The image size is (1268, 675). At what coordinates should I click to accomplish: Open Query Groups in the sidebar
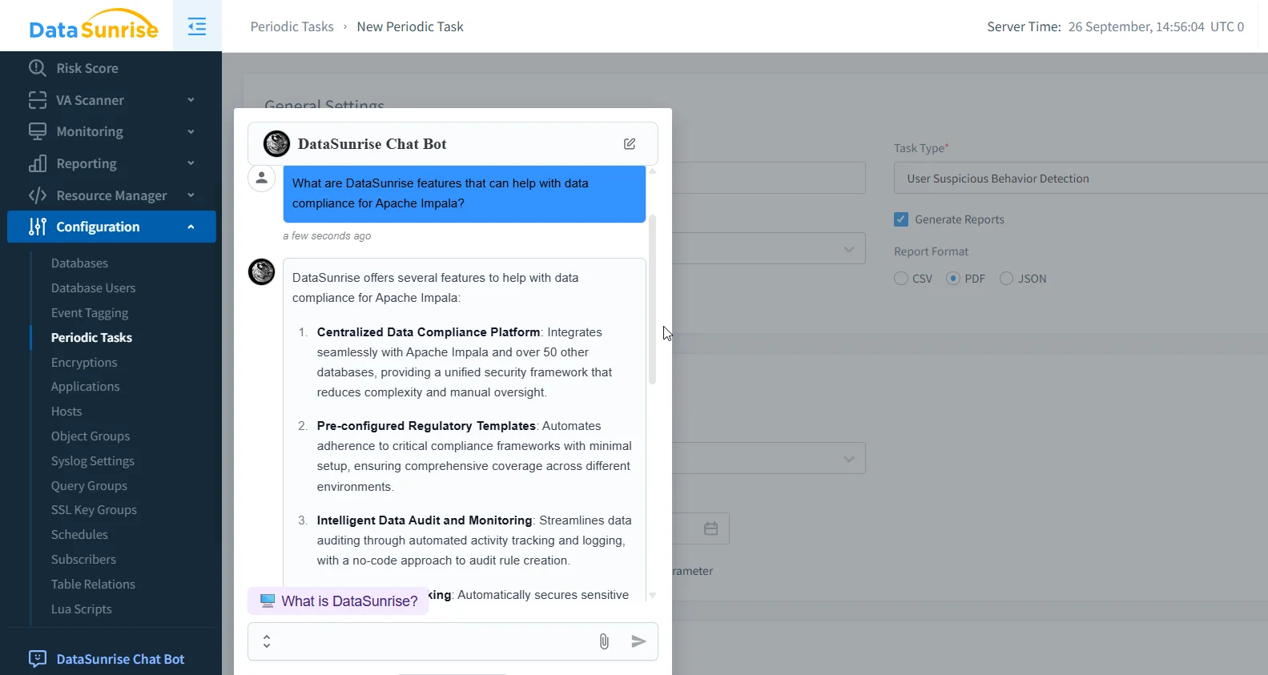(89, 486)
